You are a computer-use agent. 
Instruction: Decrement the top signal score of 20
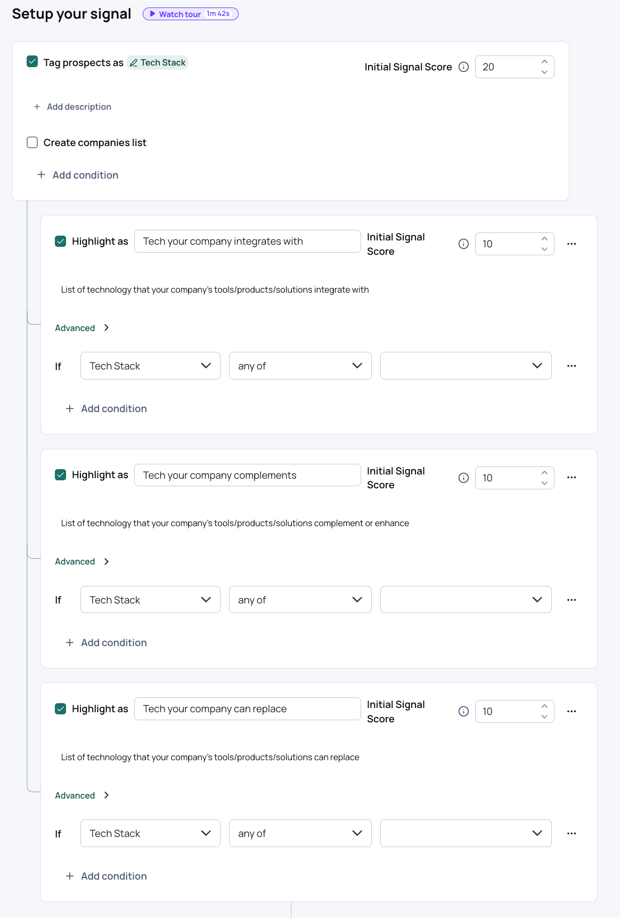[x=544, y=72]
